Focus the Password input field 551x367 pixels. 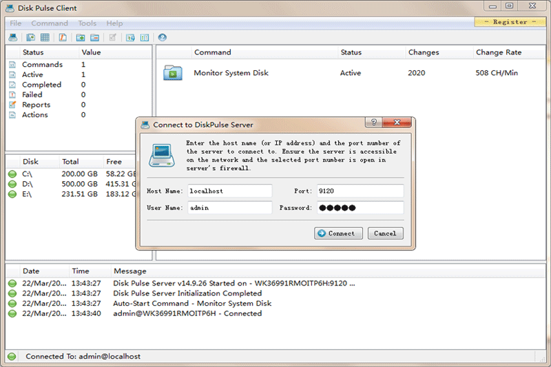(360, 208)
